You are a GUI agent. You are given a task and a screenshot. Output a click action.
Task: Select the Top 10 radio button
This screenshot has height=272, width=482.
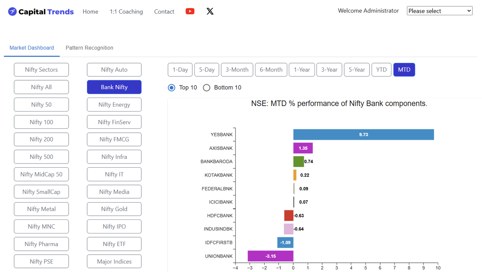172,87
